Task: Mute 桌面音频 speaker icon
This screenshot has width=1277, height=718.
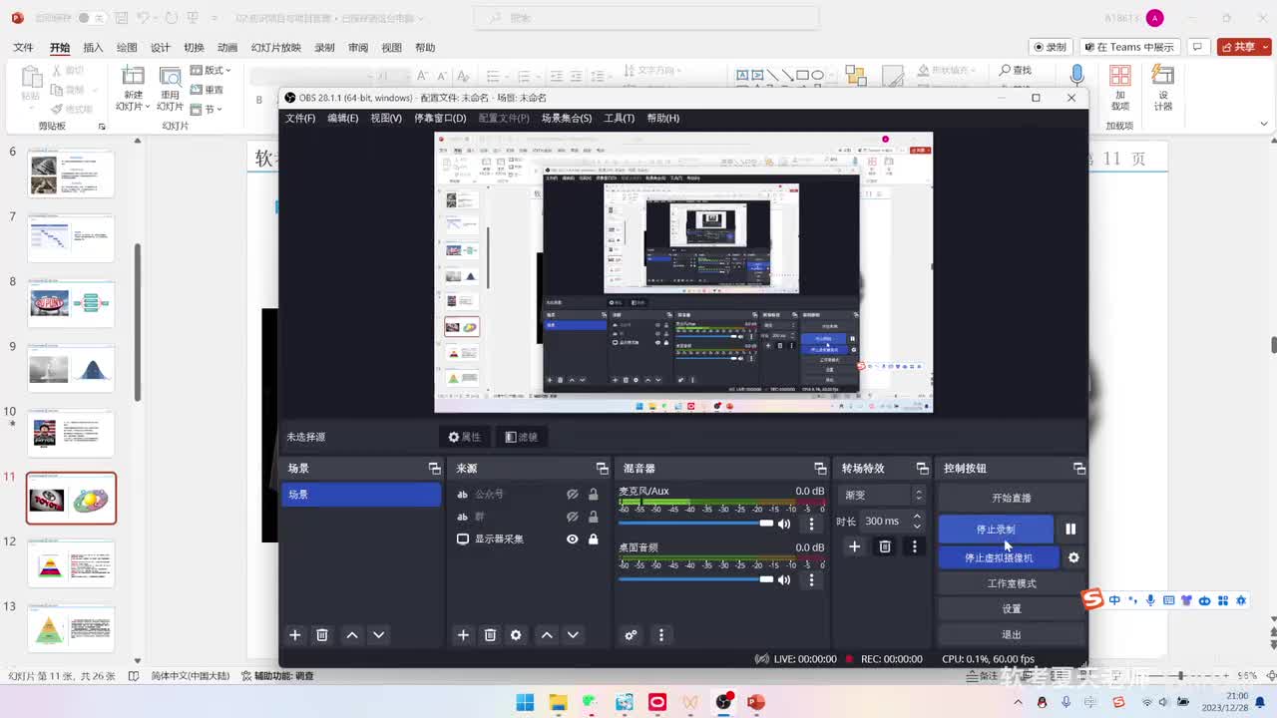Action: pos(784,579)
